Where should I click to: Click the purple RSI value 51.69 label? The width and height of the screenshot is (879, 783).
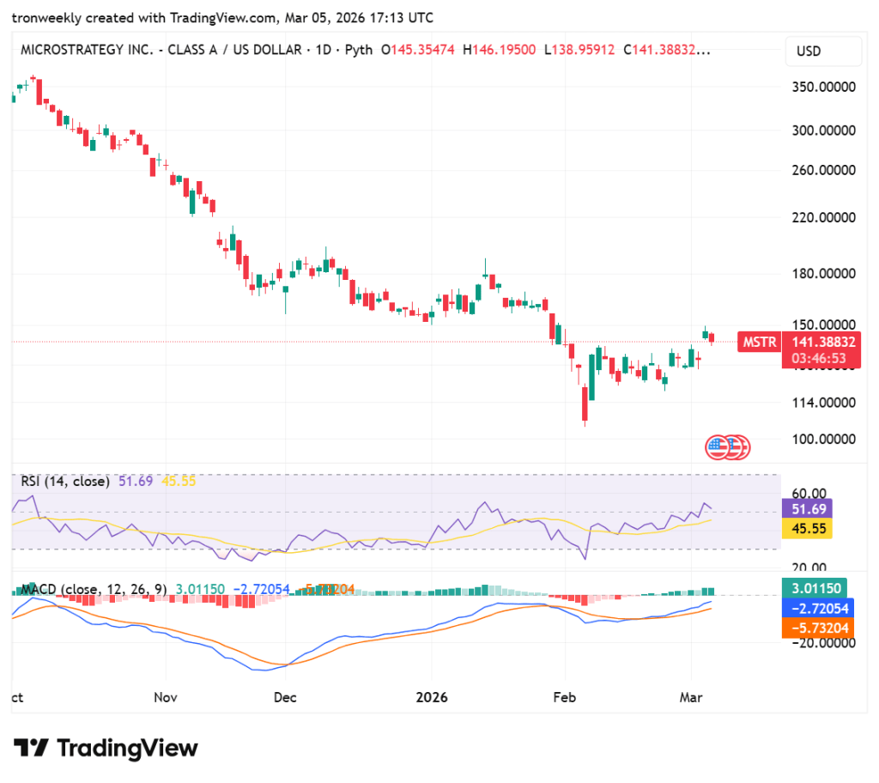pyautogui.click(x=807, y=509)
